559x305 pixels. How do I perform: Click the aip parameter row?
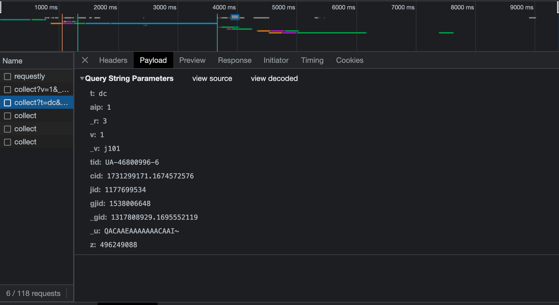pos(100,107)
